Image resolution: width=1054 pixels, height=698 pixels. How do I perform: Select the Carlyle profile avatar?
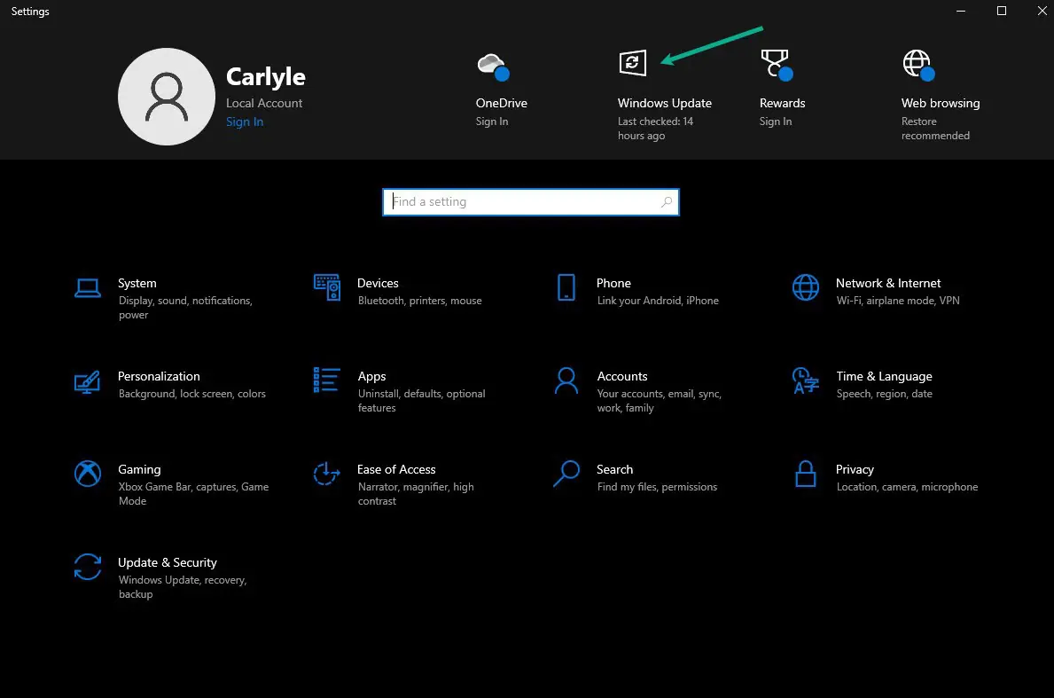(x=167, y=96)
